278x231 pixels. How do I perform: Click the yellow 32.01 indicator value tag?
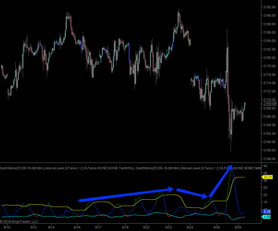268,177
